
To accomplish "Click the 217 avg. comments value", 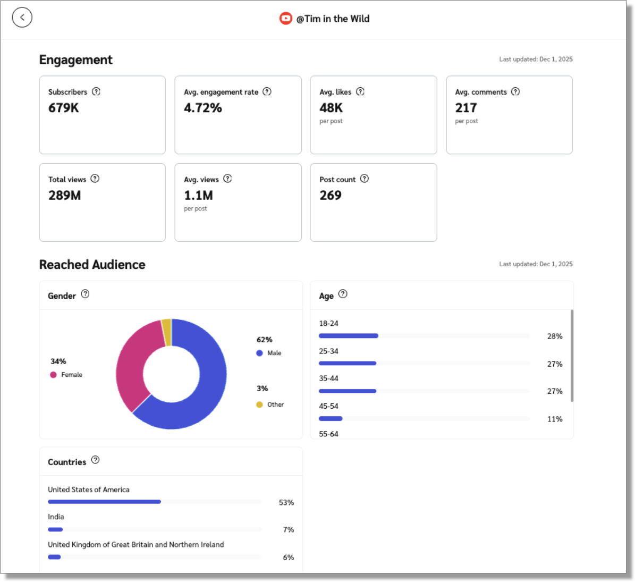I will 466,108.
